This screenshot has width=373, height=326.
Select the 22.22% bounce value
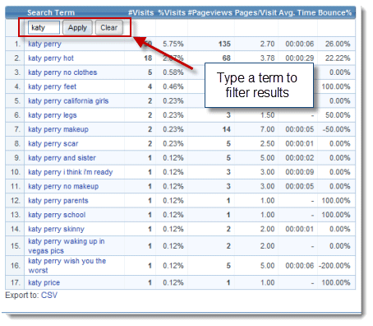[x=338, y=58]
